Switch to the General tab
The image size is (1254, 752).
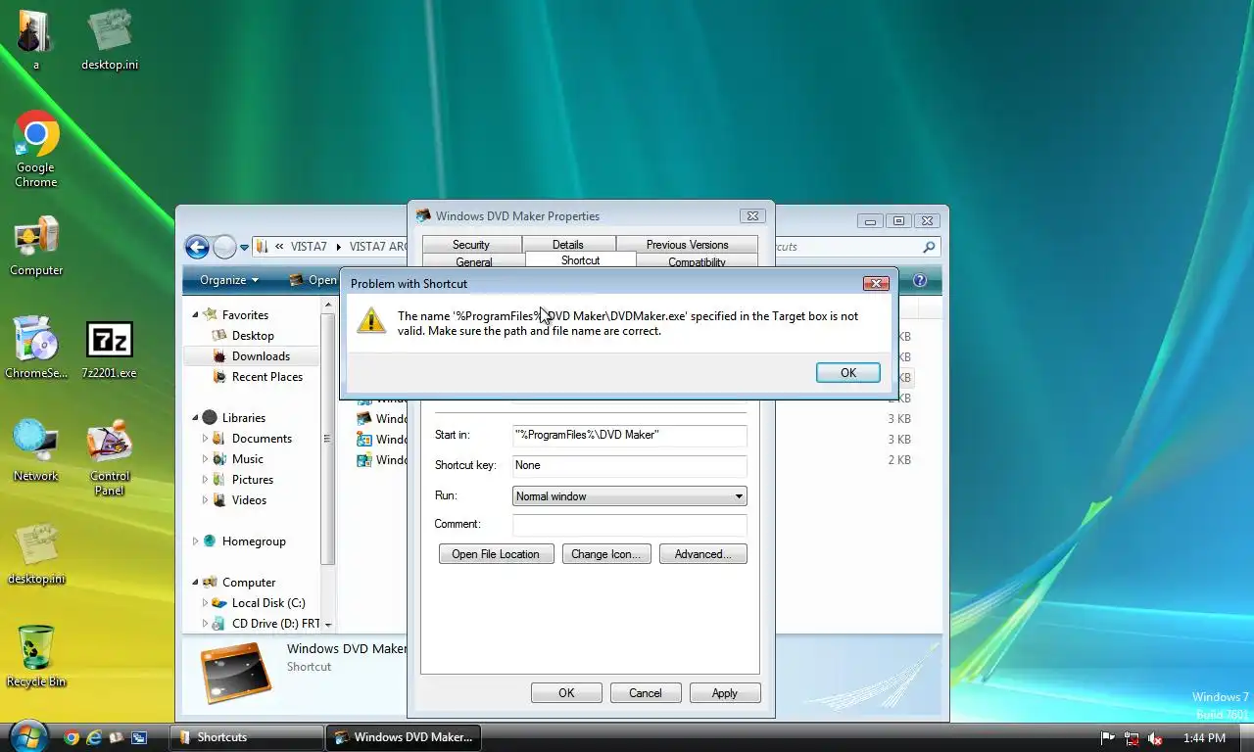click(474, 261)
